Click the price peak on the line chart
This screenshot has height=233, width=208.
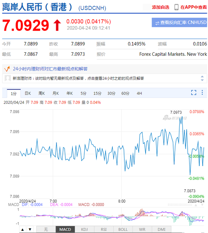point(182,116)
